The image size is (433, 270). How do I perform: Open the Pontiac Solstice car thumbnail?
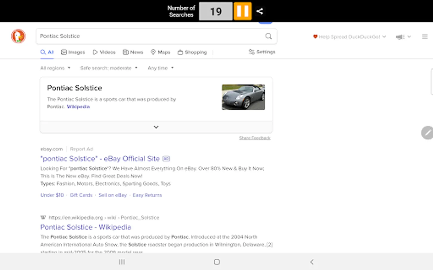[243, 97]
